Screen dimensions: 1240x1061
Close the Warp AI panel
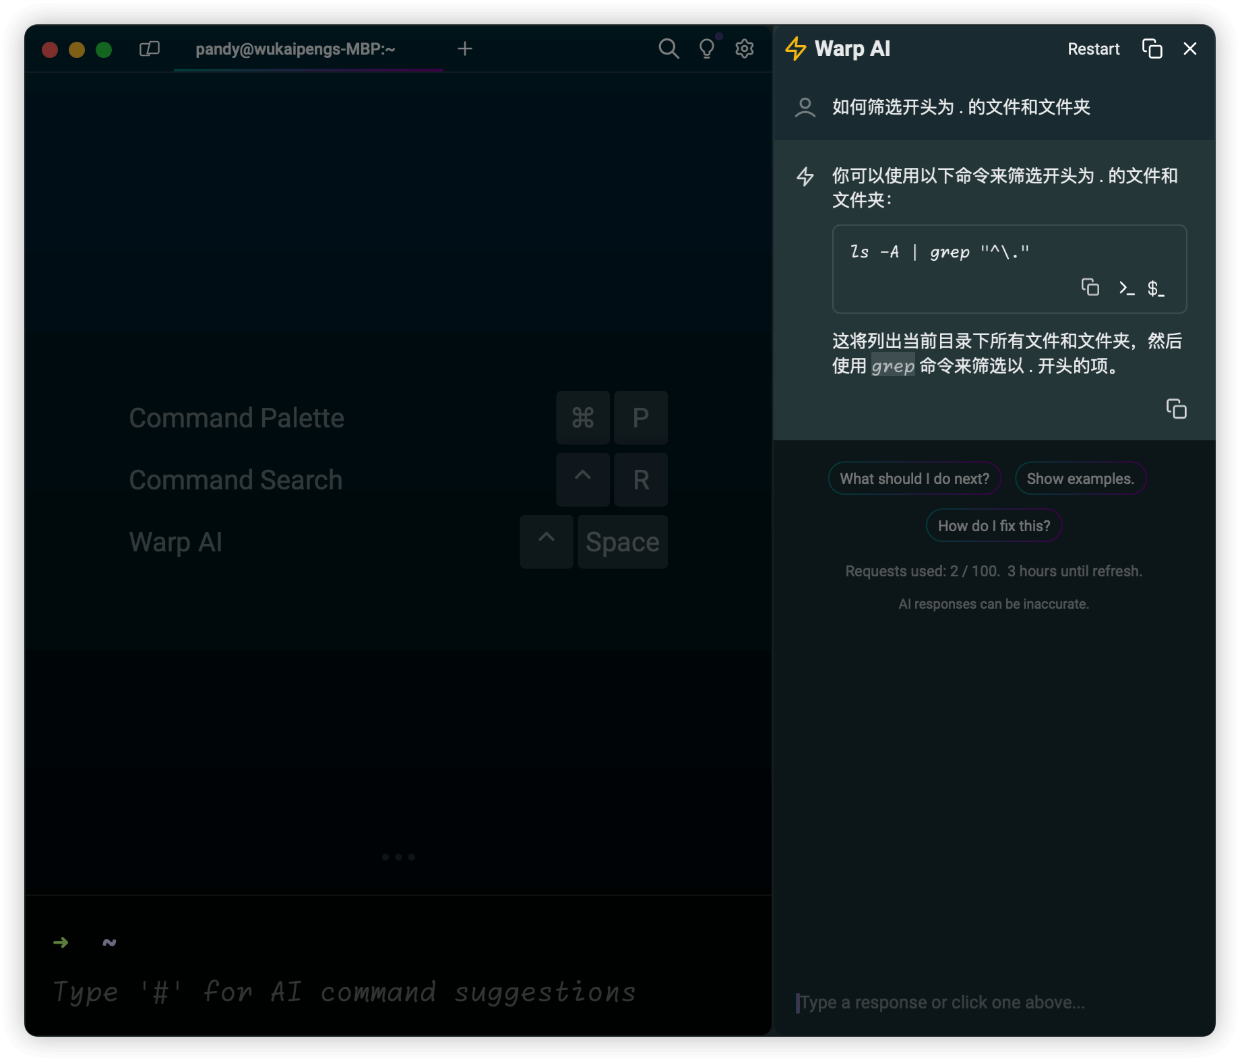pyautogui.click(x=1190, y=49)
